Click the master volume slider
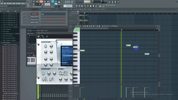The width and height of the screenshot is (178, 100). (x=28, y=4)
